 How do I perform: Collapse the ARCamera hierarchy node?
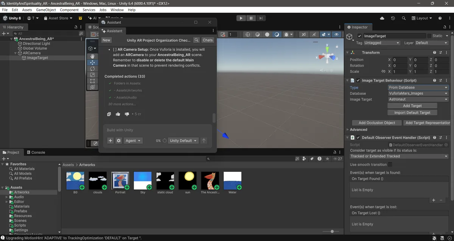(x=16, y=53)
